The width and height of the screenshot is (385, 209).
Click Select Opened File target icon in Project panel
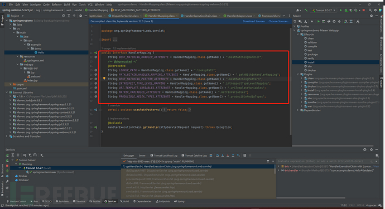click(64, 16)
